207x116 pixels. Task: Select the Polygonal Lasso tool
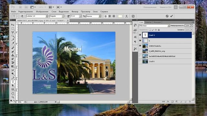[13, 32]
